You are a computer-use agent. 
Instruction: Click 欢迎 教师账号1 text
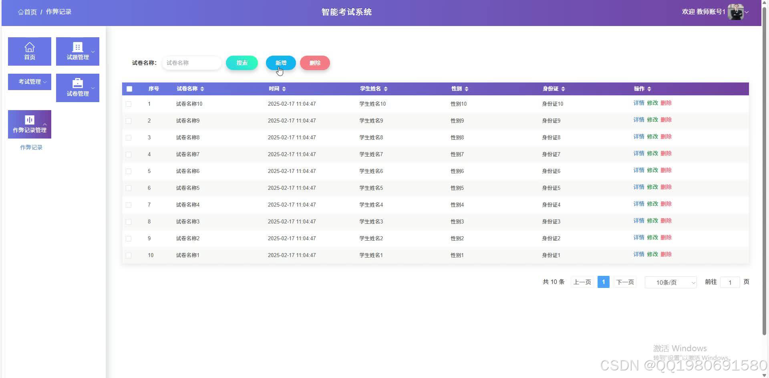coord(704,12)
